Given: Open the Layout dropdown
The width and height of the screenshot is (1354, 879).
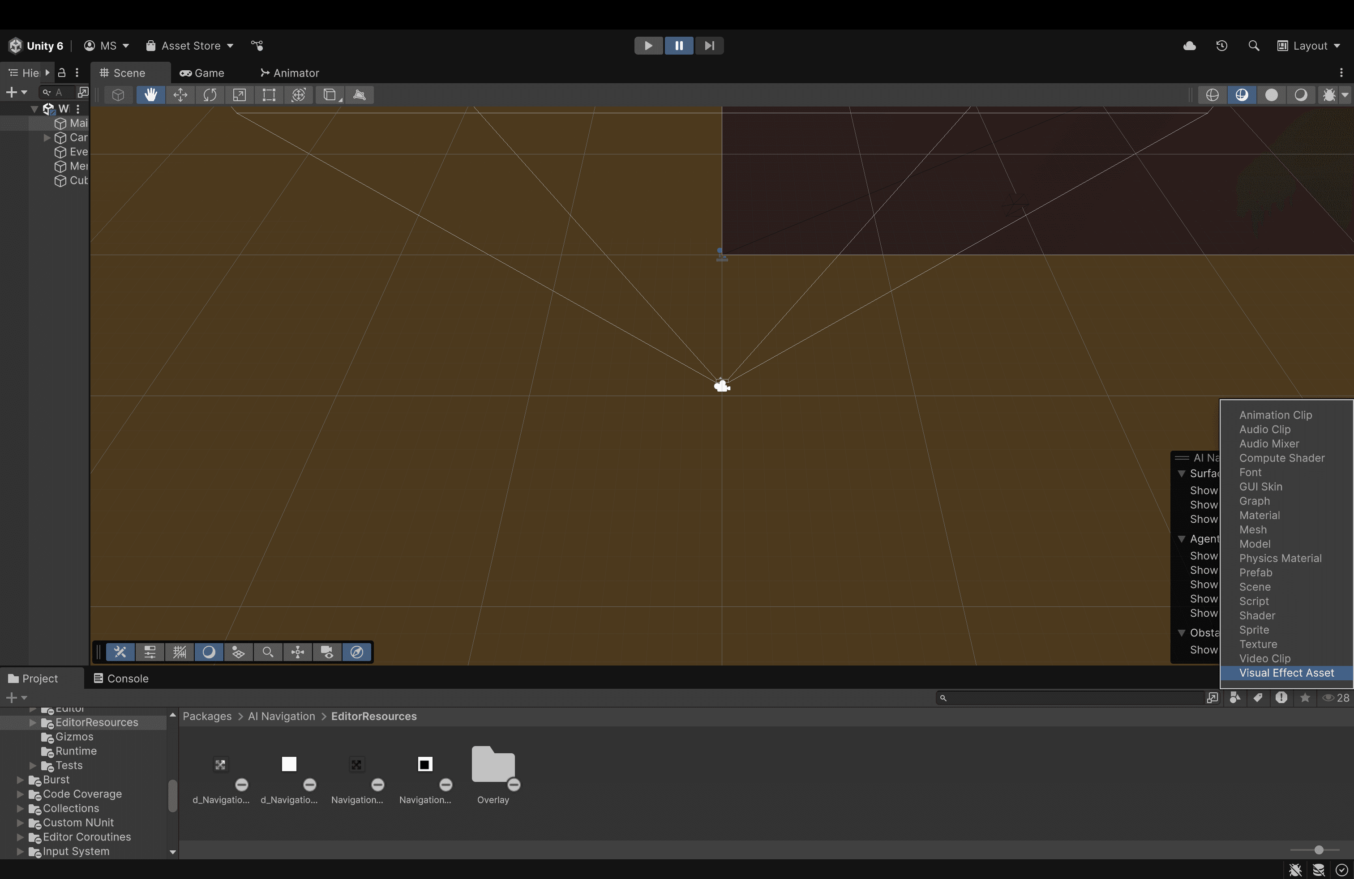Looking at the screenshot, I should (x=1309, y=46).
